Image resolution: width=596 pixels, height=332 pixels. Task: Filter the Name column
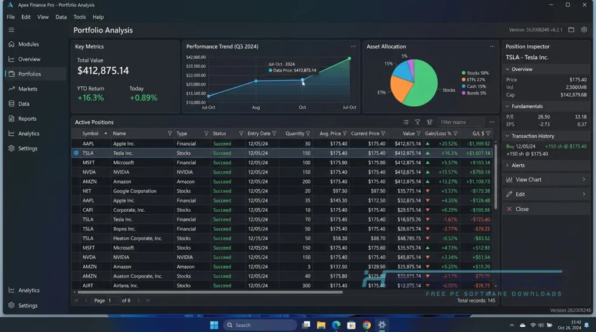pyautogui.click(x=170, y=133)
